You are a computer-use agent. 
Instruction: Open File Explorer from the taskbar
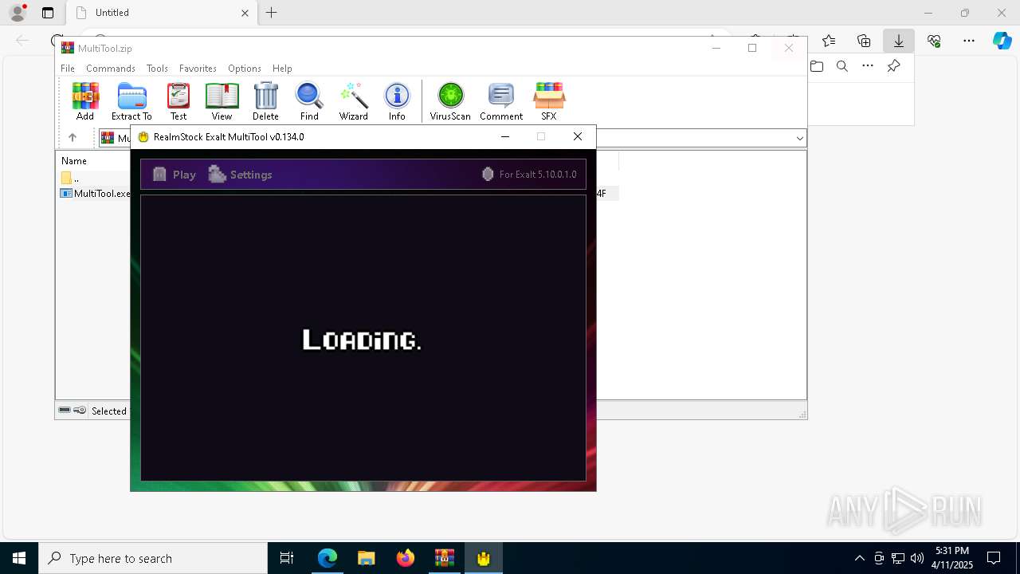point(366,558)
